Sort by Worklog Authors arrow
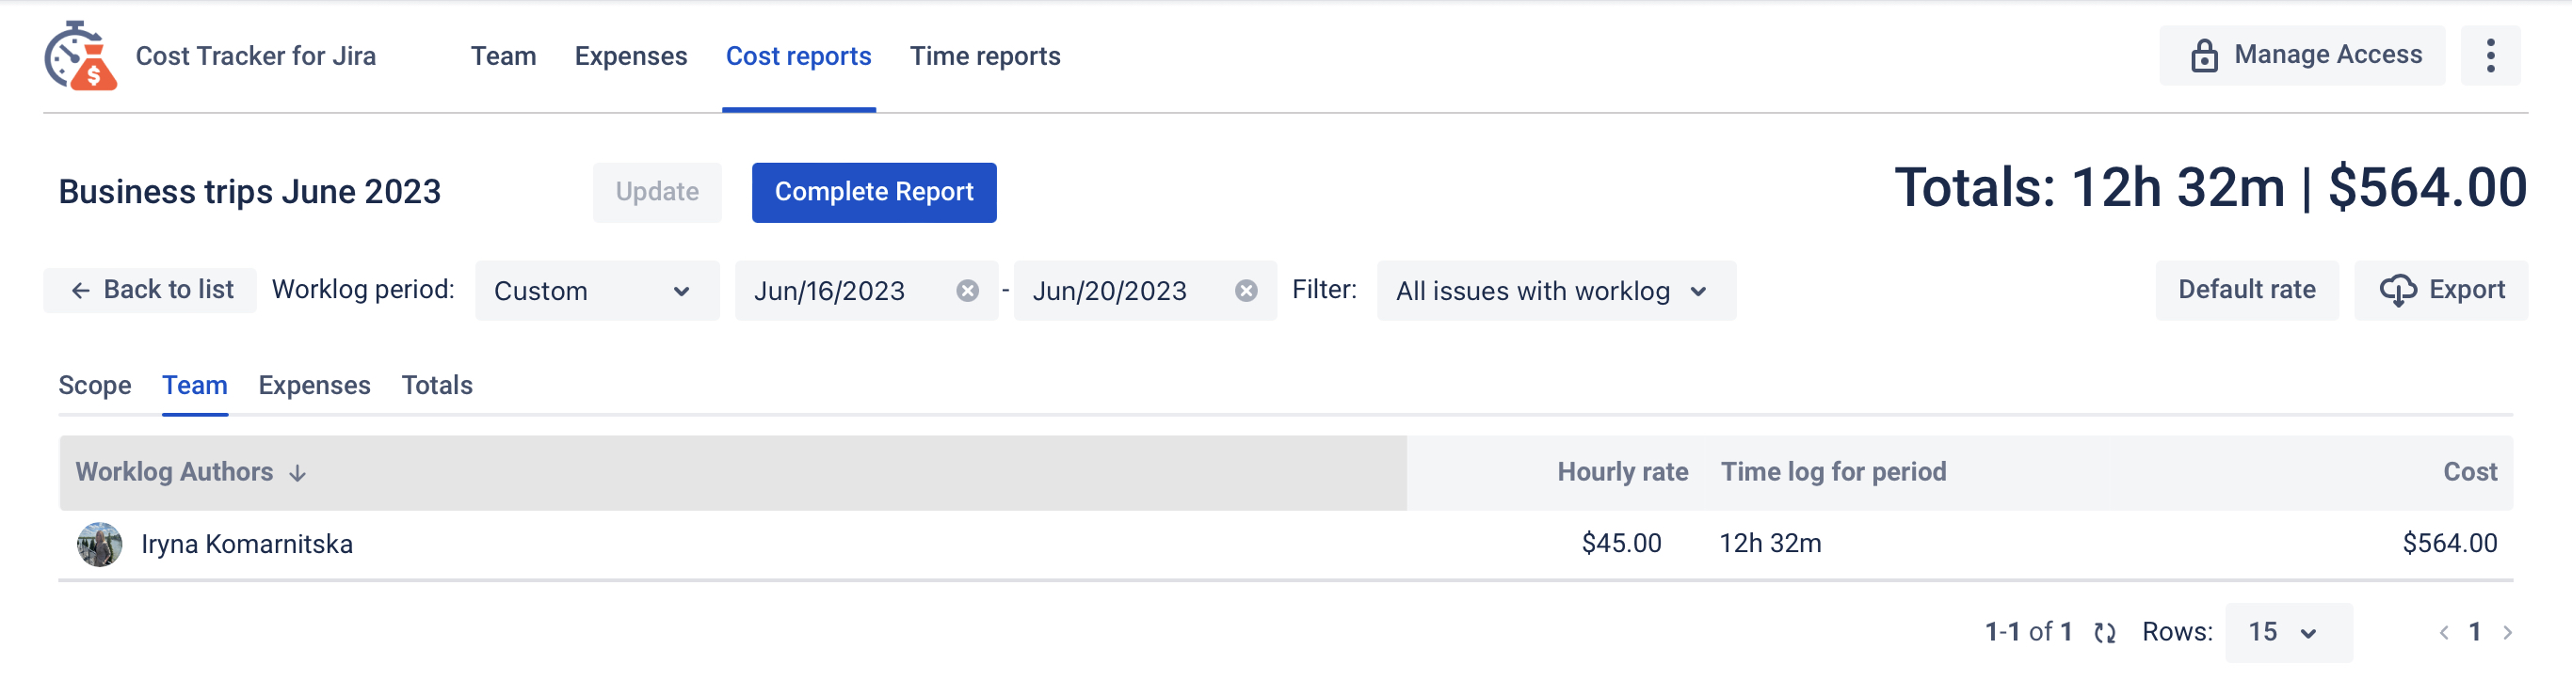The width and height of the screenshot is (2572, 696). coord(297,474)
